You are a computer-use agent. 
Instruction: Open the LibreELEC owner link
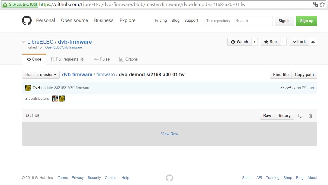(40, 42)
